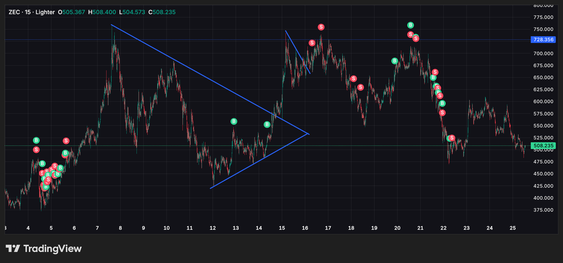Click date label 21 on the time axis

[x=420, y=228]
